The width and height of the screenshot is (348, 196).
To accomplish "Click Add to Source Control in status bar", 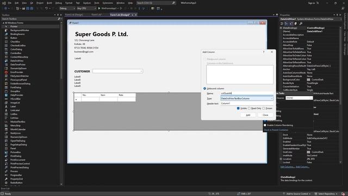I will 297,194.
